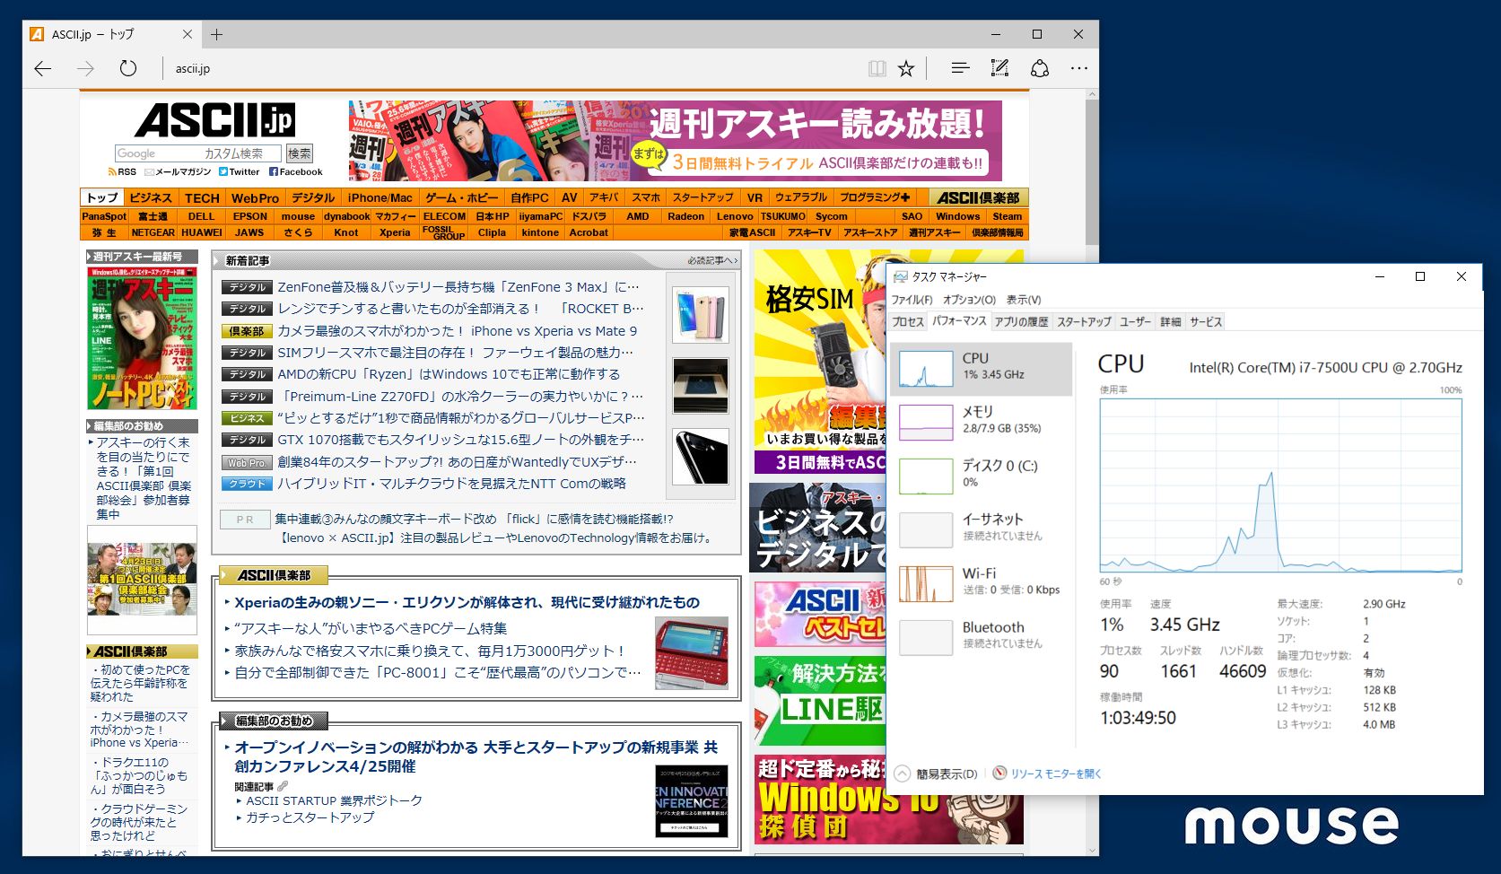Image resolution: width=1501 pixels, height=874 pixels.
Task: Switch to Task Manager スタートアップ tab
Action: coord(1084,321)
